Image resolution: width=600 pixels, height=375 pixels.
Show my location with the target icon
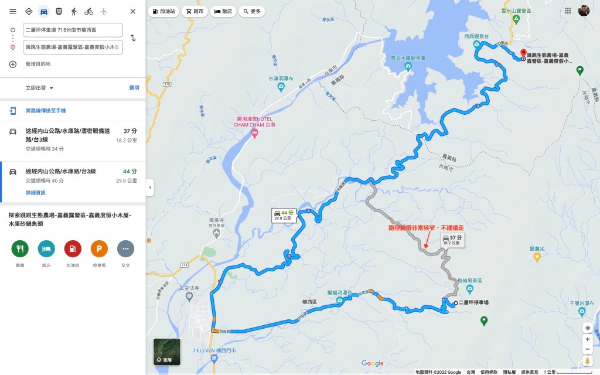tap(587, 328)
